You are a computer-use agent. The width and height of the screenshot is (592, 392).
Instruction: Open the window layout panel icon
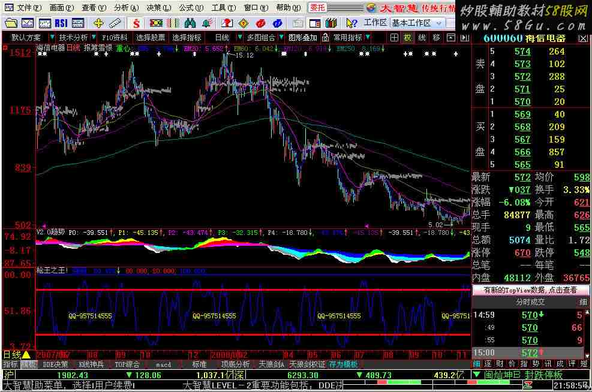click(314, 23)
